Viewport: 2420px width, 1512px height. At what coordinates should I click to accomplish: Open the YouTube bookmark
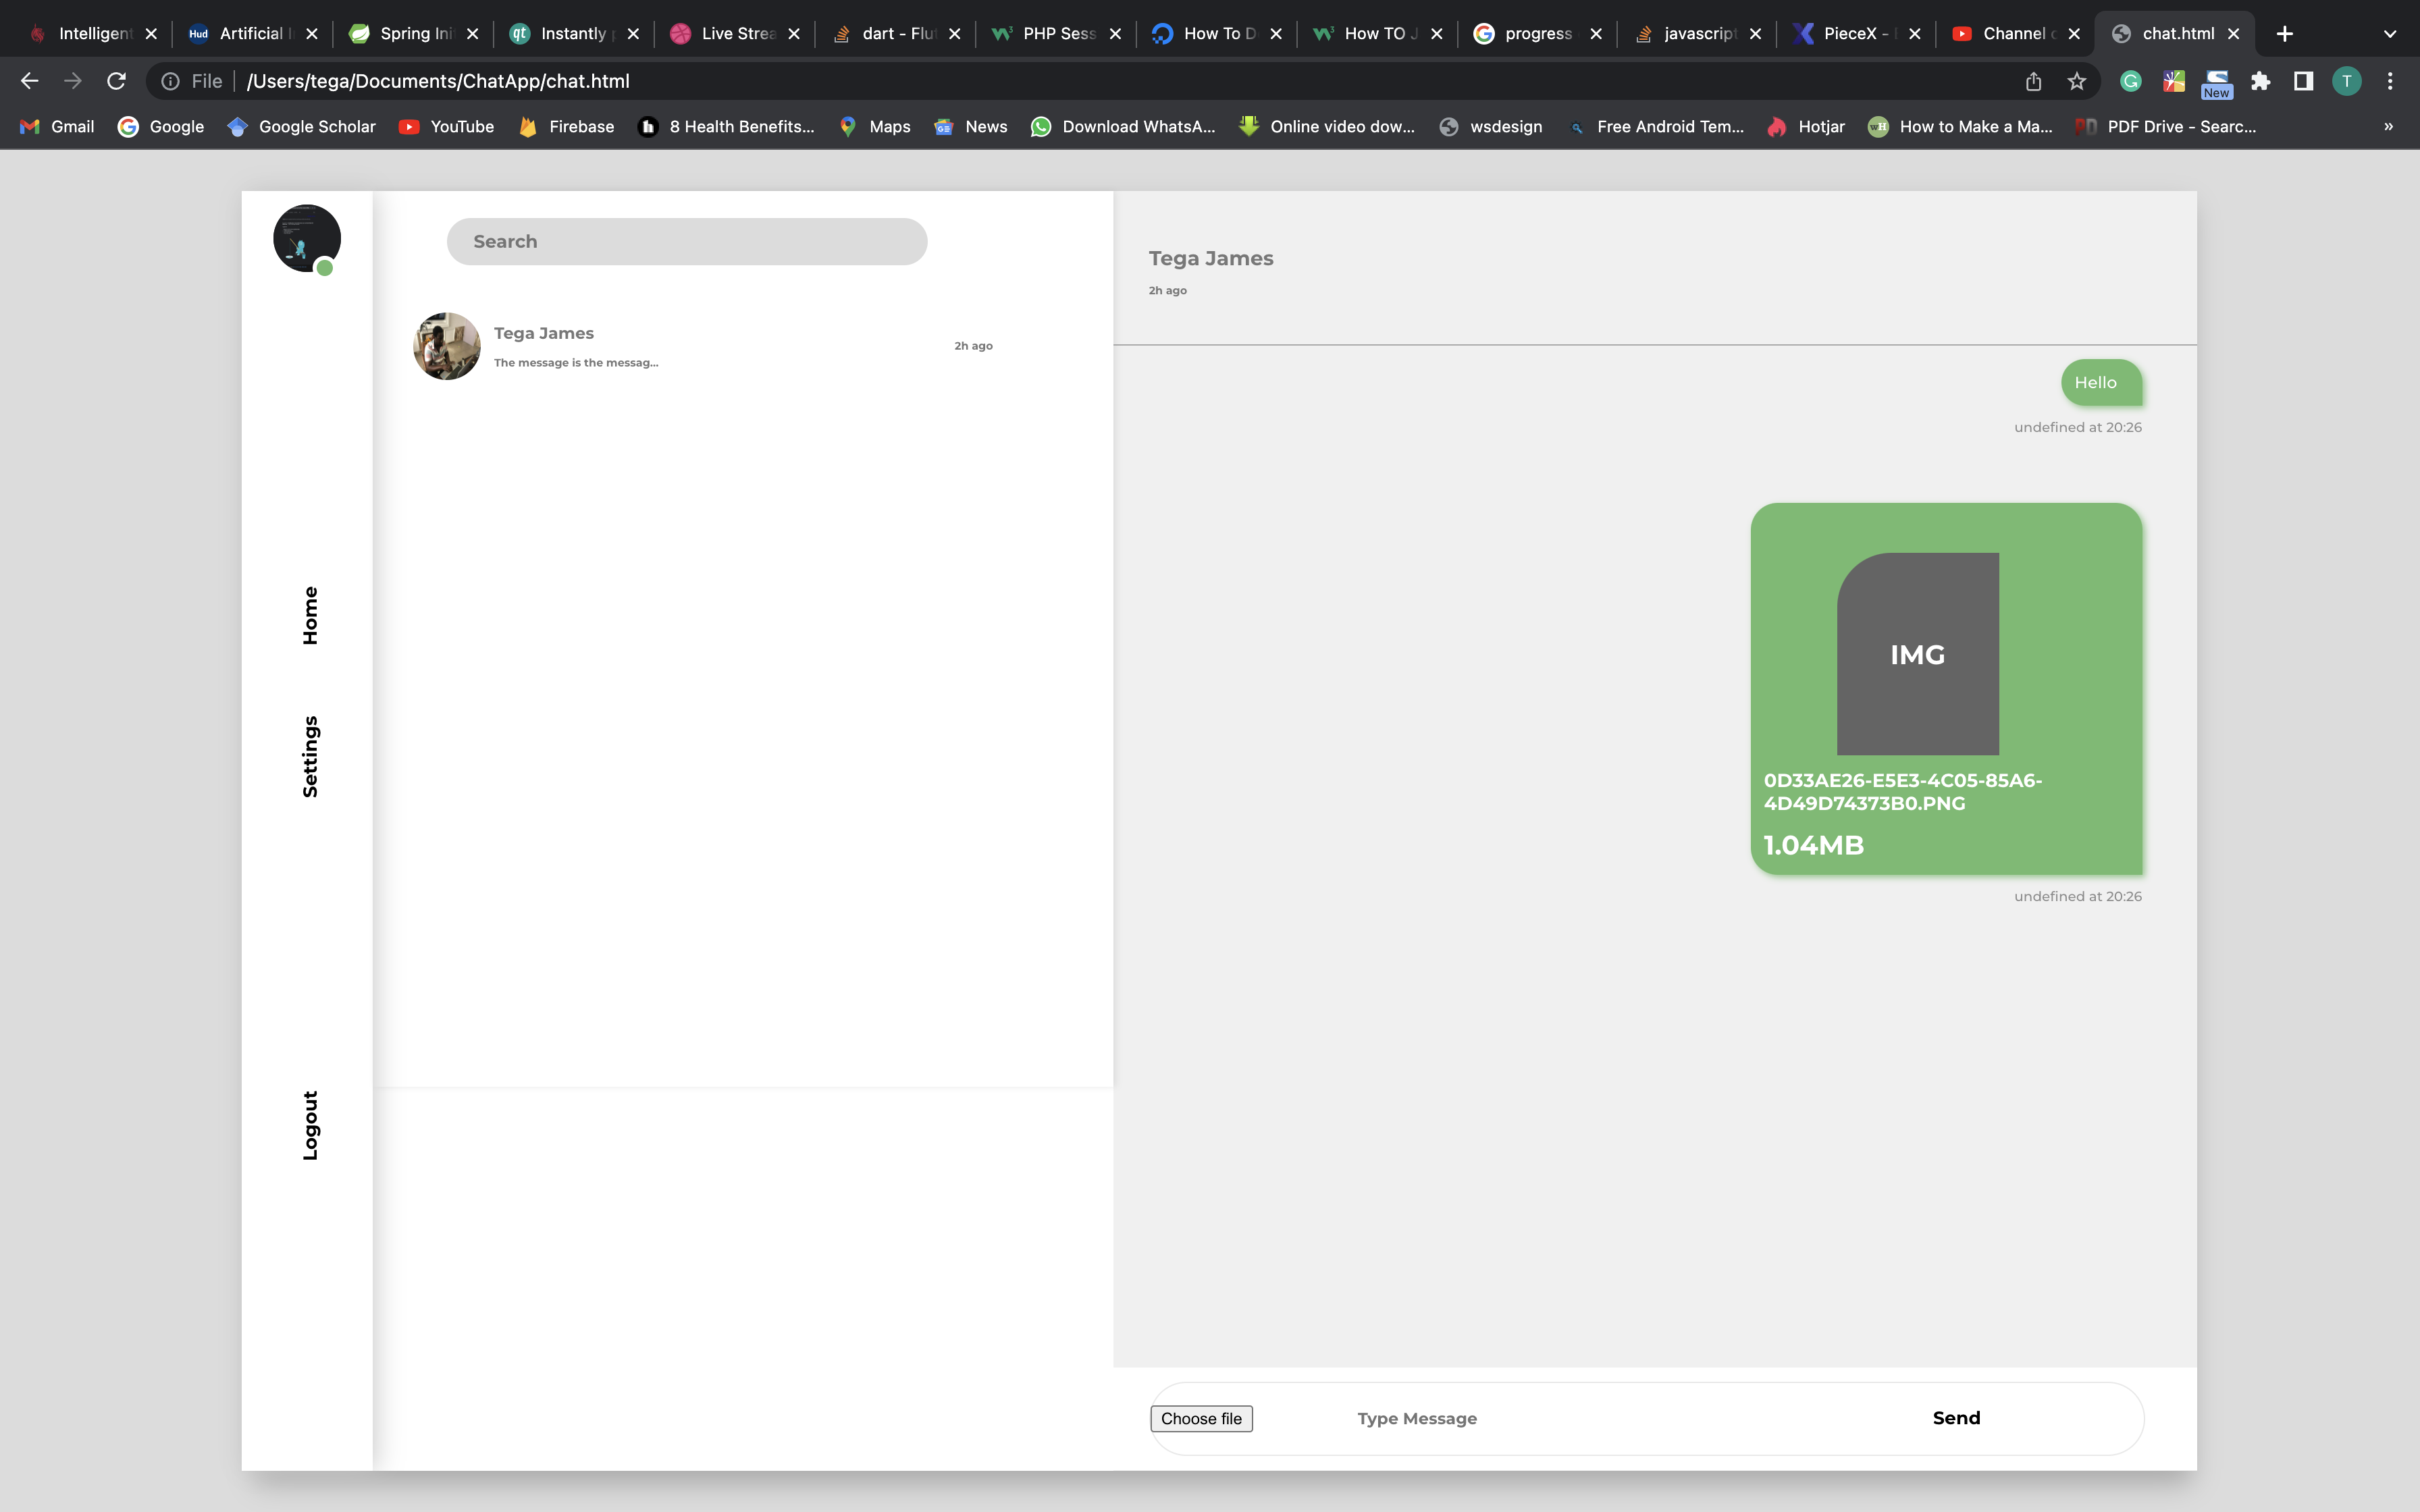pyautogui.click(x=447, y=127)
